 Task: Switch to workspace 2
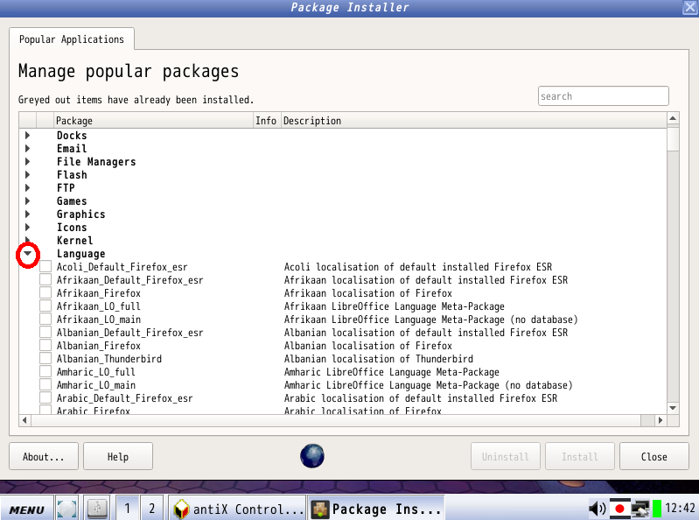point(151,509)
